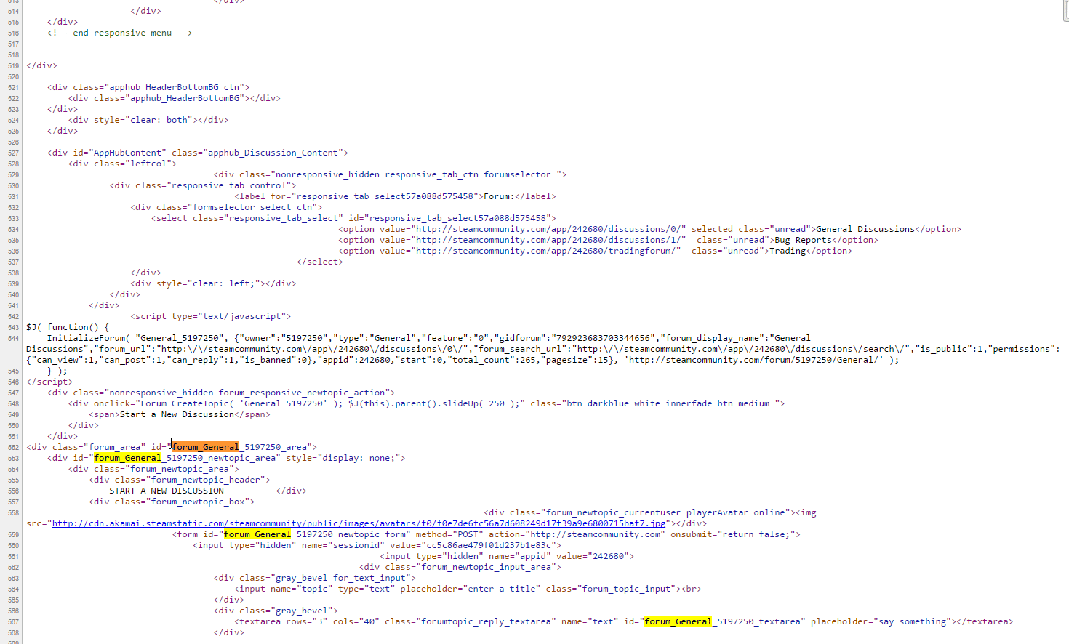Click the placeholder value "say something"
The height and width of the screenshot is (644, 1069).
(x=912, y=621)
